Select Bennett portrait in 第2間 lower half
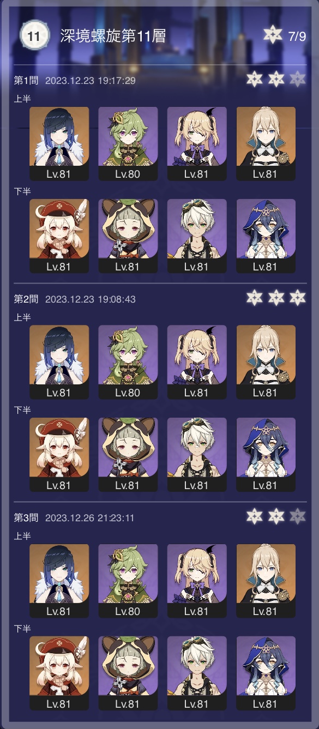The image size is (319, 729). [197, 454]
